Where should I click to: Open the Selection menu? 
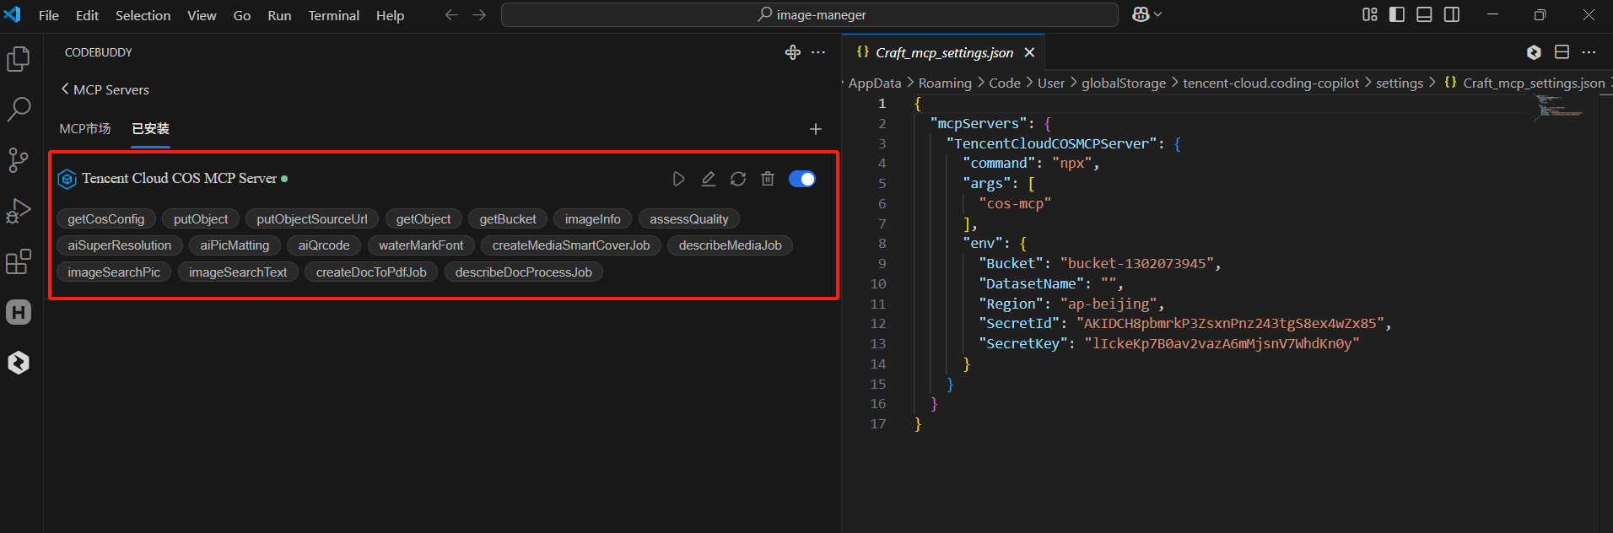(143, 15)
